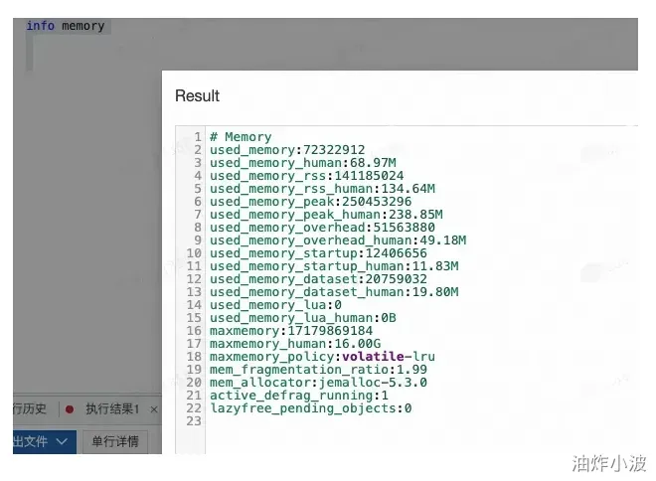
Task: Open the 行历史 history tab
Action: pyautogui.click(x=29, y=408)
